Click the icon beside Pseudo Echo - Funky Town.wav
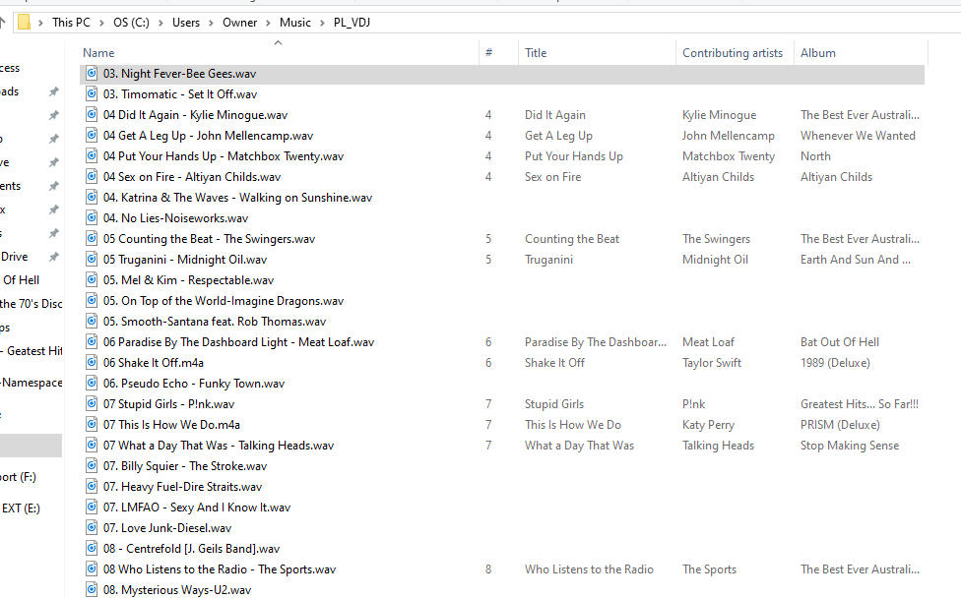Image resolution: width=961 pixels, height=598 pixels. pyautogui.click(x=92, y=384)
